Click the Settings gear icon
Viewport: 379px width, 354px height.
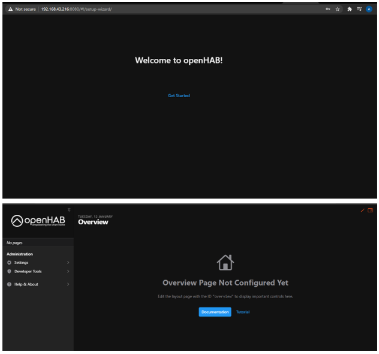click(9, 262)
